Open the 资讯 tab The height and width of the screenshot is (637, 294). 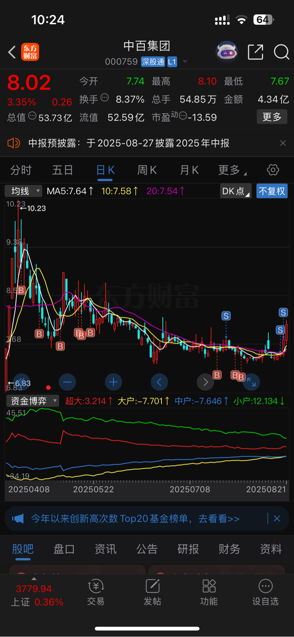point(105,549)
